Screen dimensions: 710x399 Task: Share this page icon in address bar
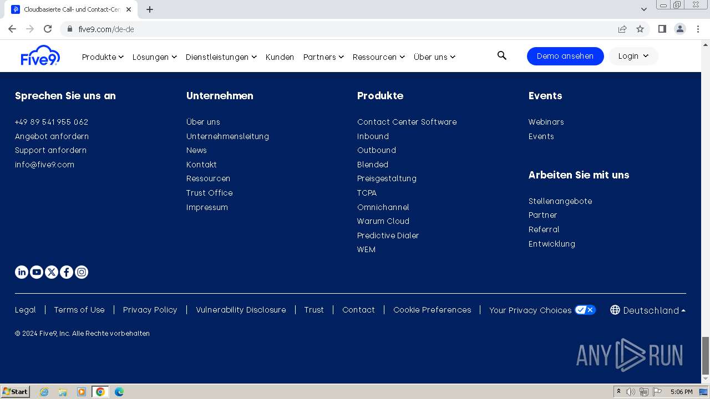click(622, 29)
